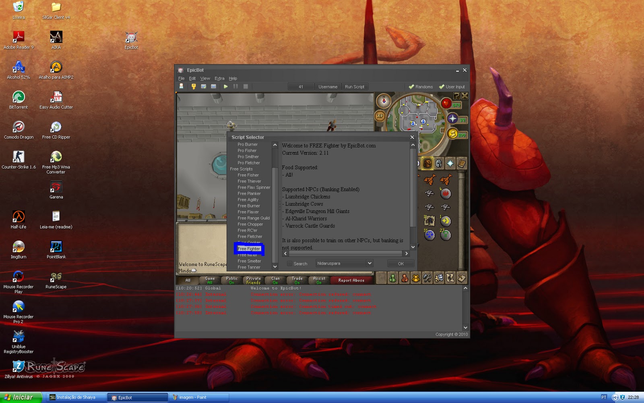Toggle the Trade chat filter button
The width and height of the screenshot is (644, 403).
click(x=297, y=280)
